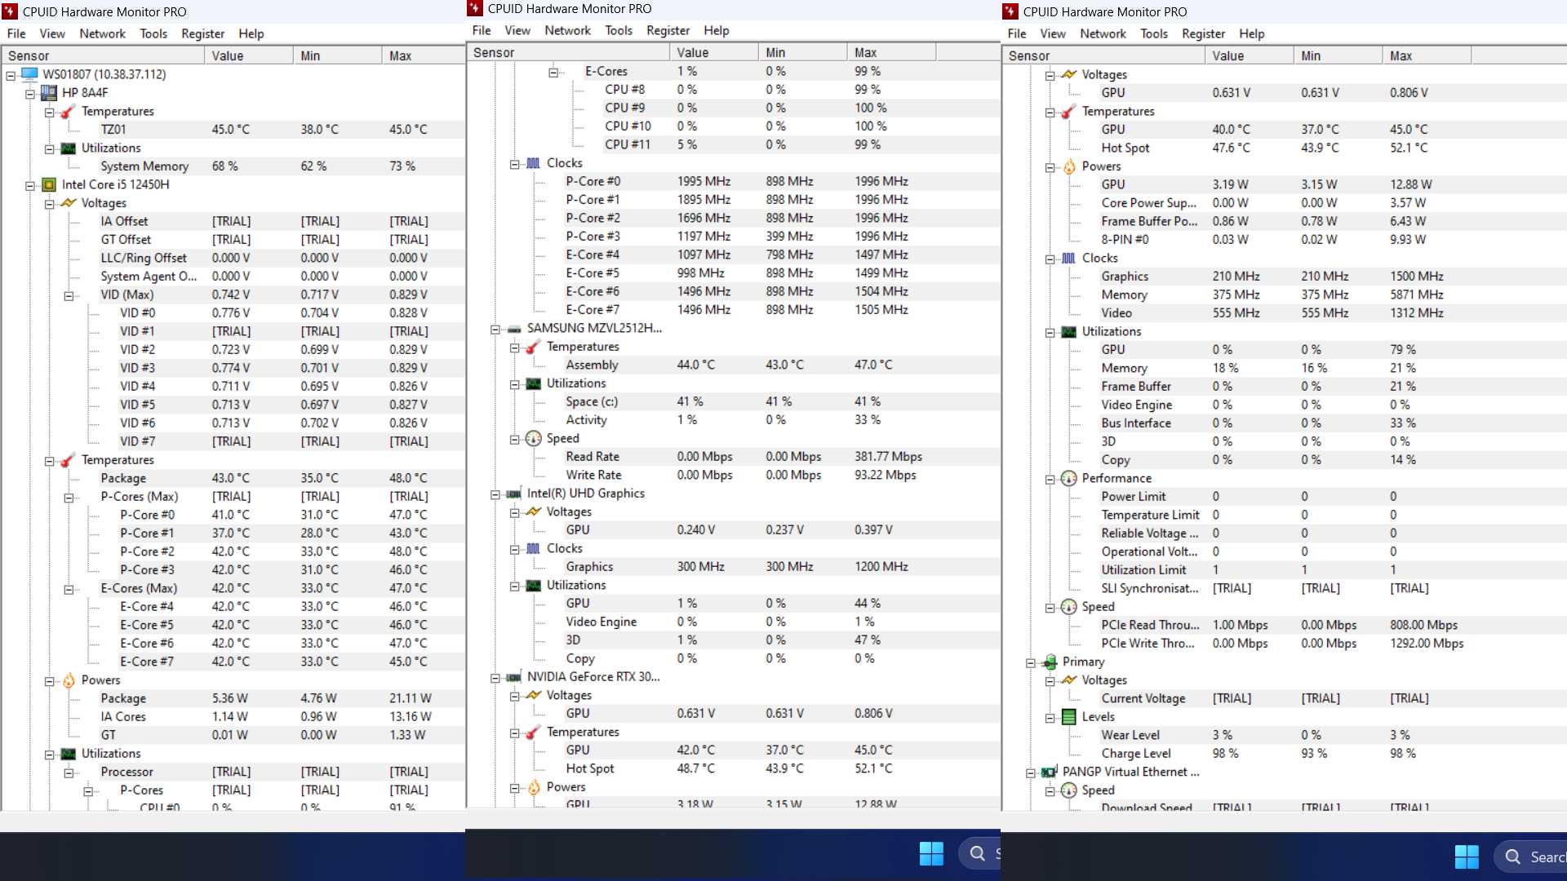Click the CPU chip icon next to Intel Core i5 12450H
Image resolution: width=1567 pixels, height=881 pixels.
tap(49, 184)
